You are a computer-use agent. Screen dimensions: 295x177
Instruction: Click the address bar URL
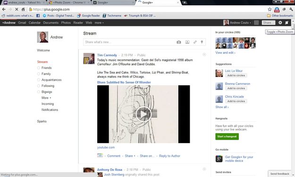51,9
